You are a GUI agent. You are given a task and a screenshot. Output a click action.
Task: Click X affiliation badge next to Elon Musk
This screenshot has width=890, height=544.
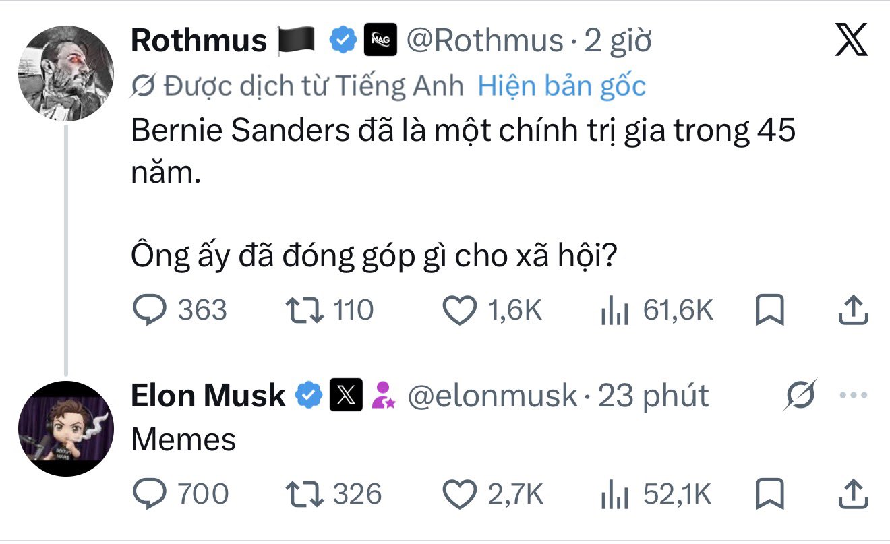pyautogui.click(x=347, y=396)
